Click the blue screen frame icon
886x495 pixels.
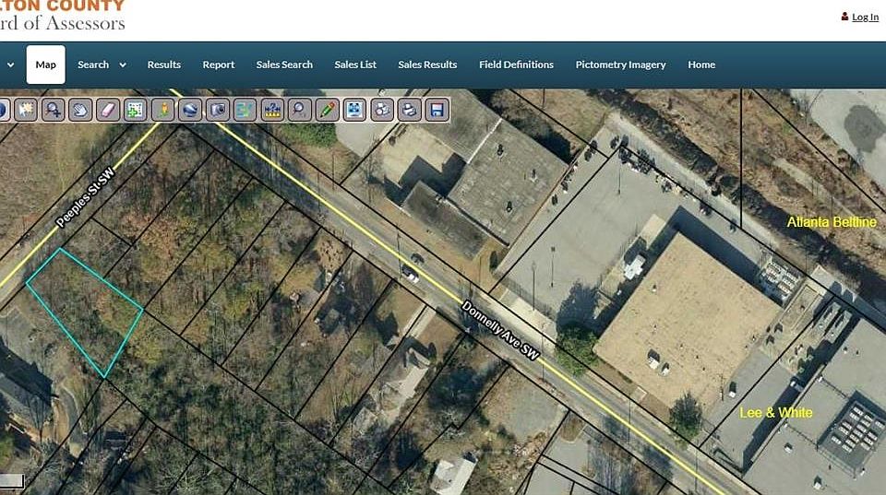pos(354,110)
